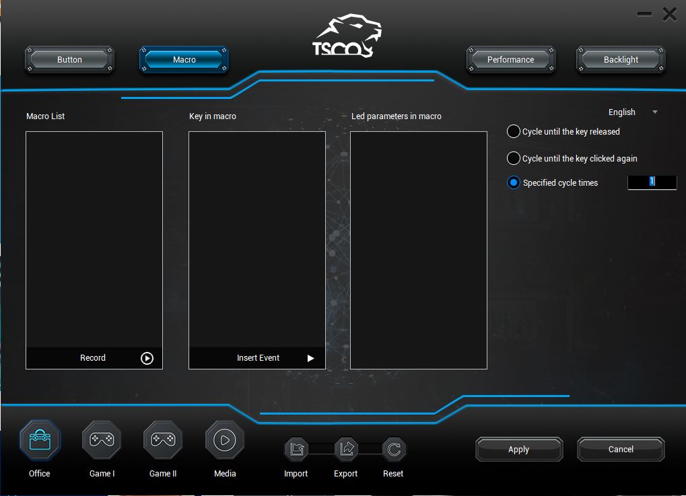The image size is (686, 496).
Task: Open the Button tab
Action: (69, 60)
